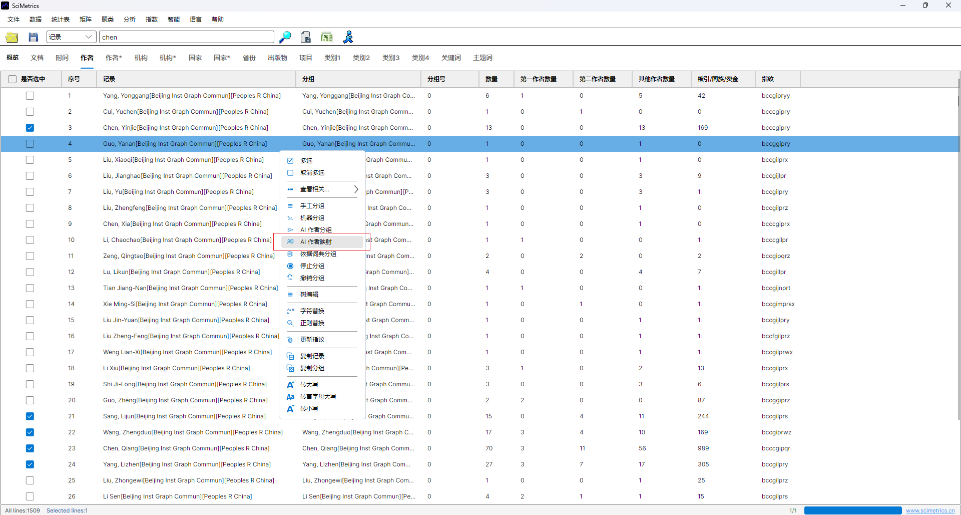Click the blue floppy disk save icon
This screenshot has width=961, height=515.
(33, 37)
